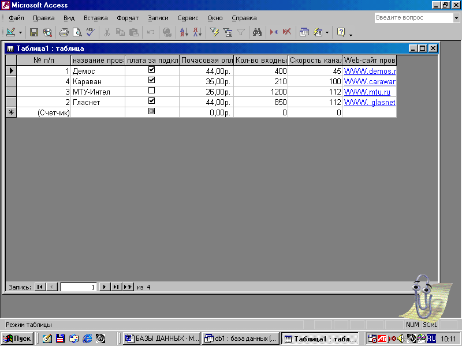Click the New Record toolbar icon
462x346 pixels.
pos(274,32)
